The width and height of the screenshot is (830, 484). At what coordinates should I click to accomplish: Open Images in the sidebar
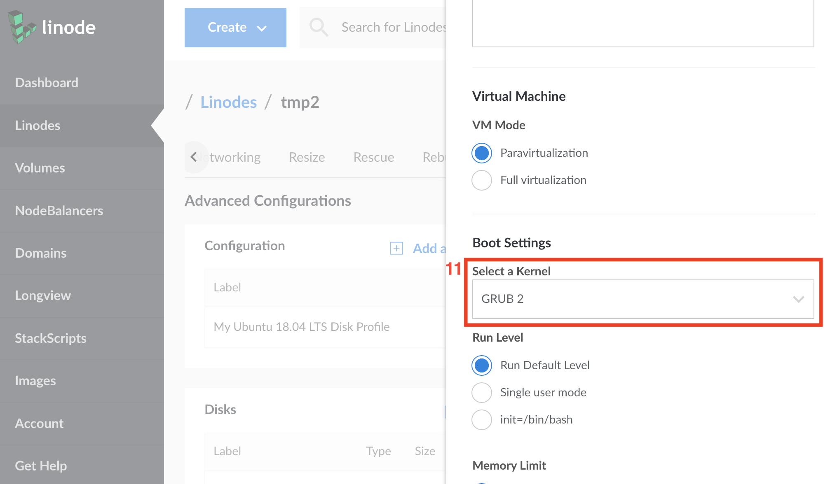pyautogui.click(x=82, y=381)
